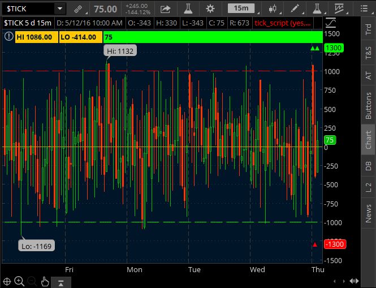Image resolution: width=376 pixels, height=288 pixels.
Task: Click the share chart arrow icon
Action: point(166,9)
